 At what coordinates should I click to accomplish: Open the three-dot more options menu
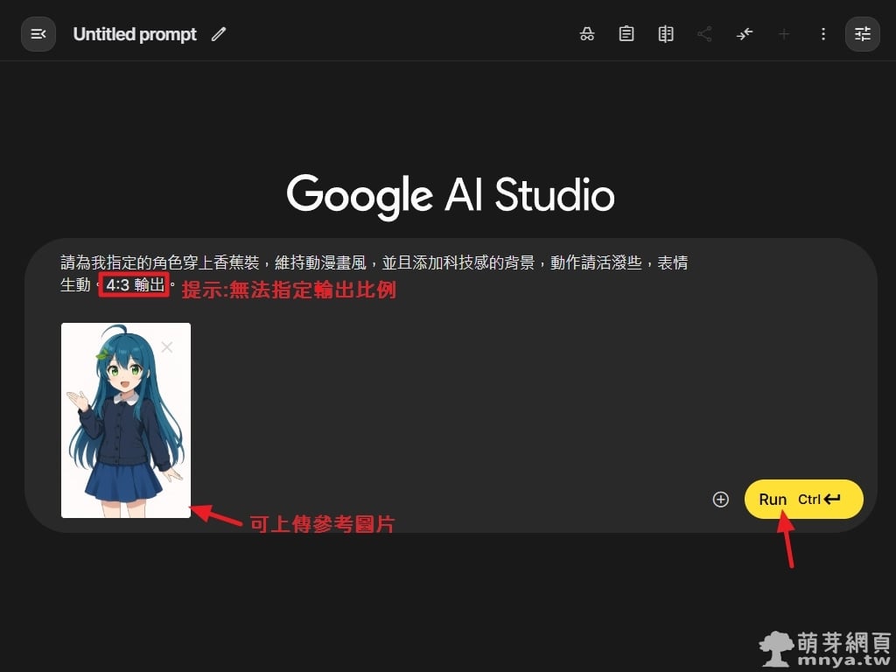(822, 34)
